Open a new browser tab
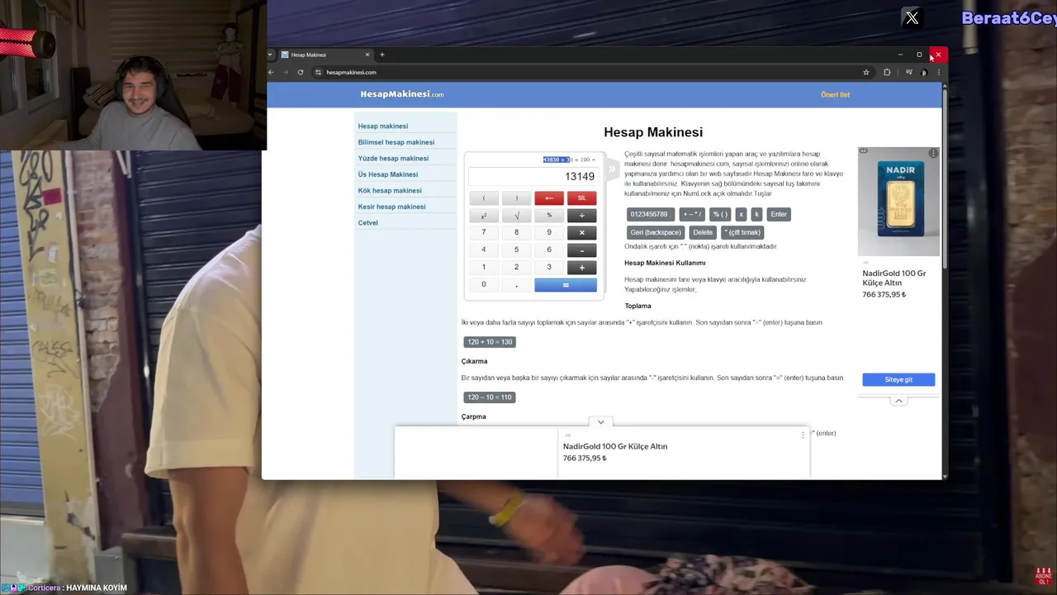This screenshot has width=1057, height=595. coord(382,55)
